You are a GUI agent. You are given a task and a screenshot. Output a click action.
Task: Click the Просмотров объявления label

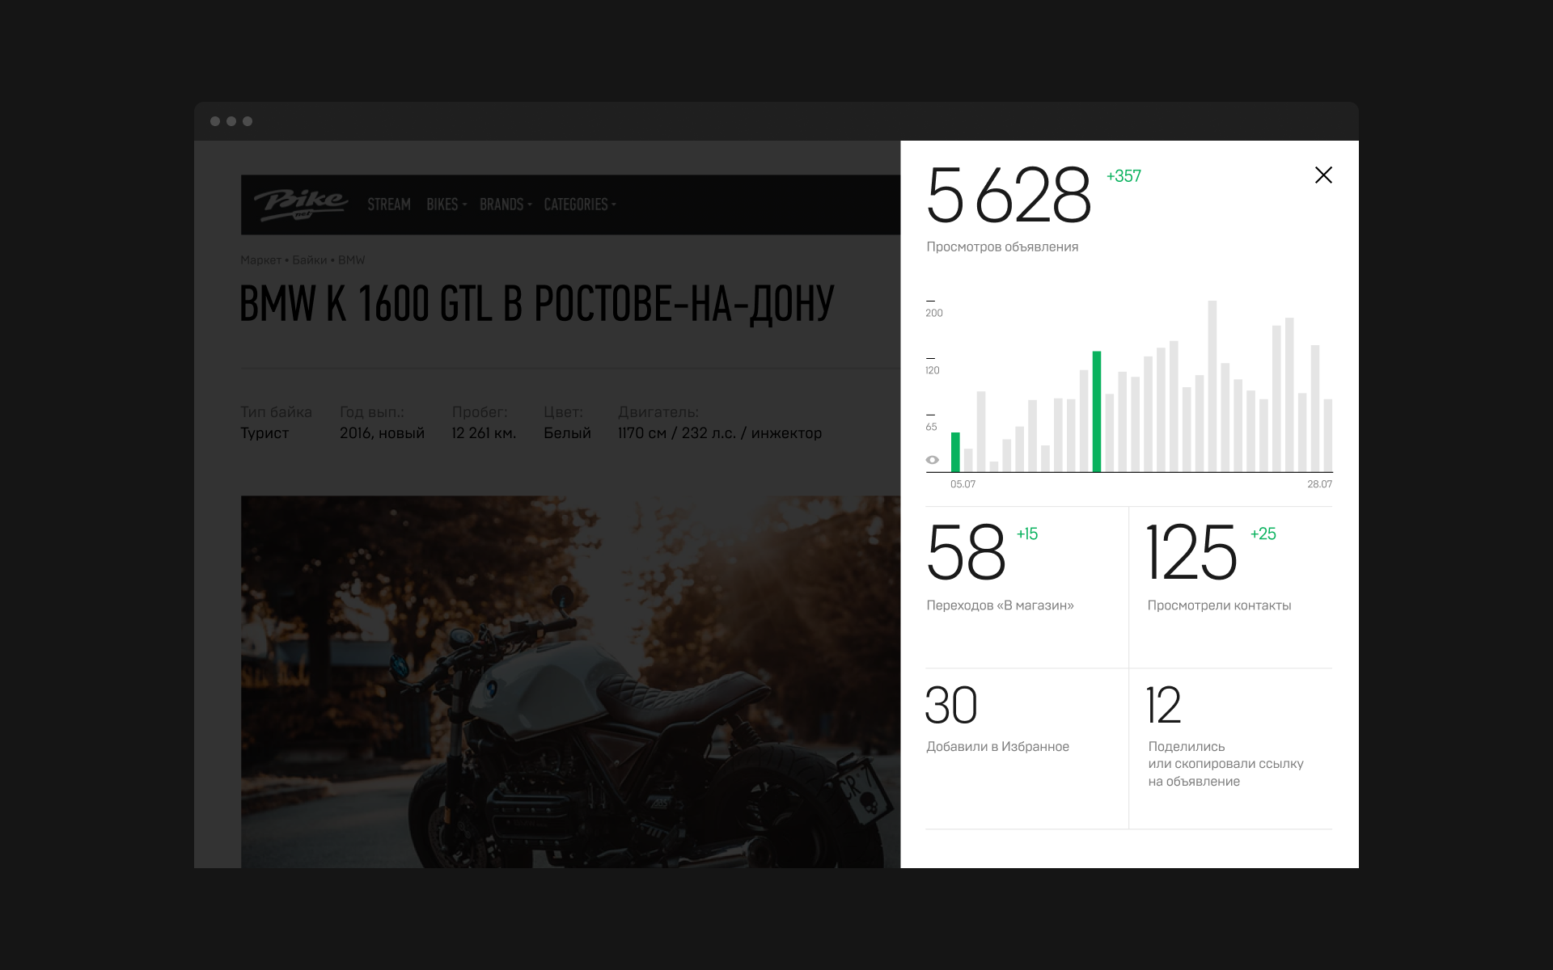(x=1002, y=247)
